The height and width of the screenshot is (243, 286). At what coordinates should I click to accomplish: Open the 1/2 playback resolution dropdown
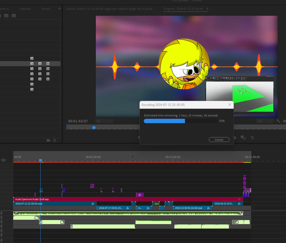click(x=265, y=121)
